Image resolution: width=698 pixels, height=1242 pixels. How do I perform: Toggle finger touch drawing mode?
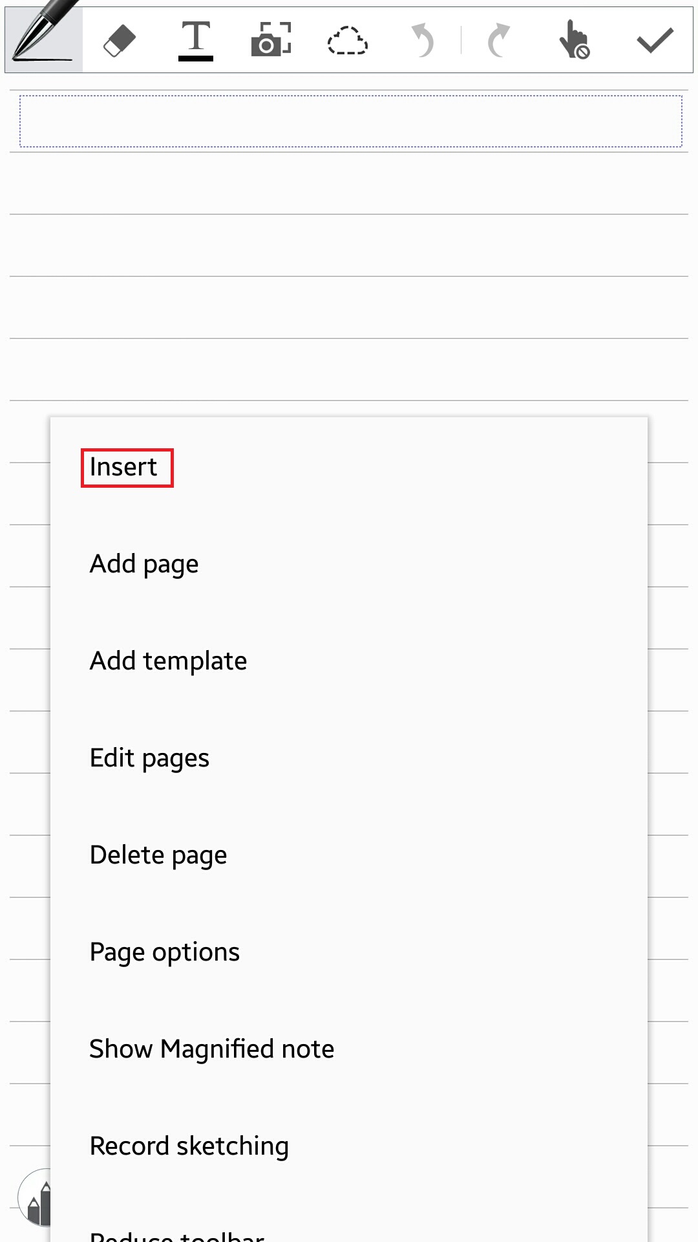[x=575, y=39]
